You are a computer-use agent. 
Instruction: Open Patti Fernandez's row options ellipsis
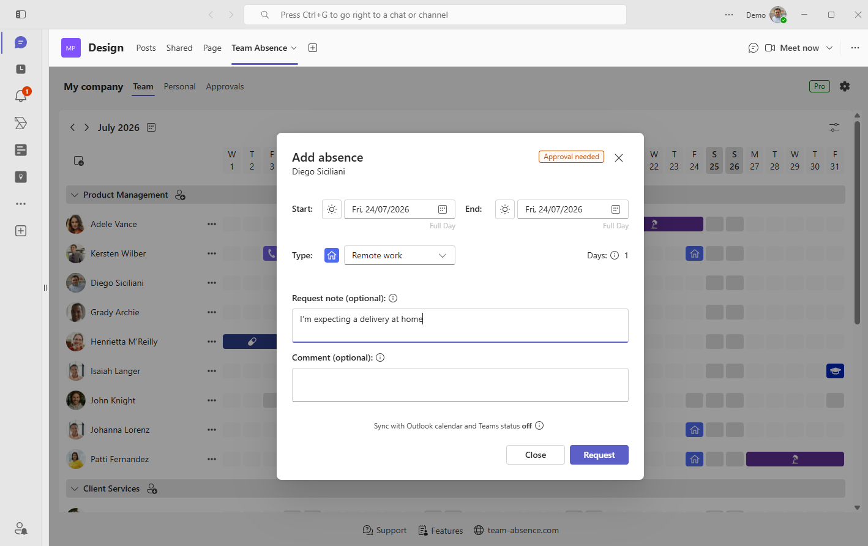[x=212, y=459]
